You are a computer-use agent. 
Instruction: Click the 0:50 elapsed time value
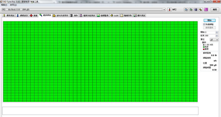[214, 70]
